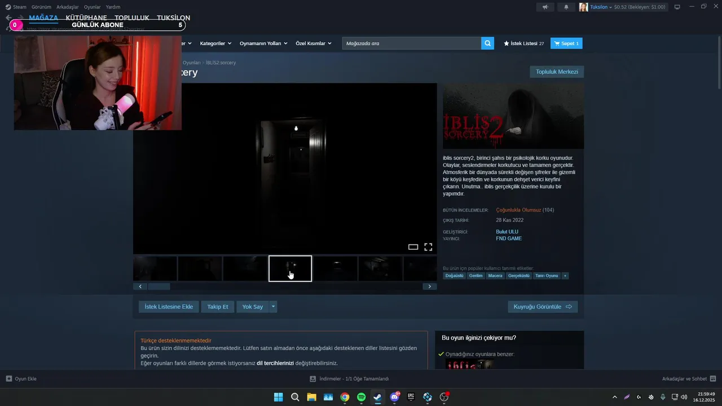Select the Doğaüstü tag
This screenshot has height=406, width=722.
454,276
